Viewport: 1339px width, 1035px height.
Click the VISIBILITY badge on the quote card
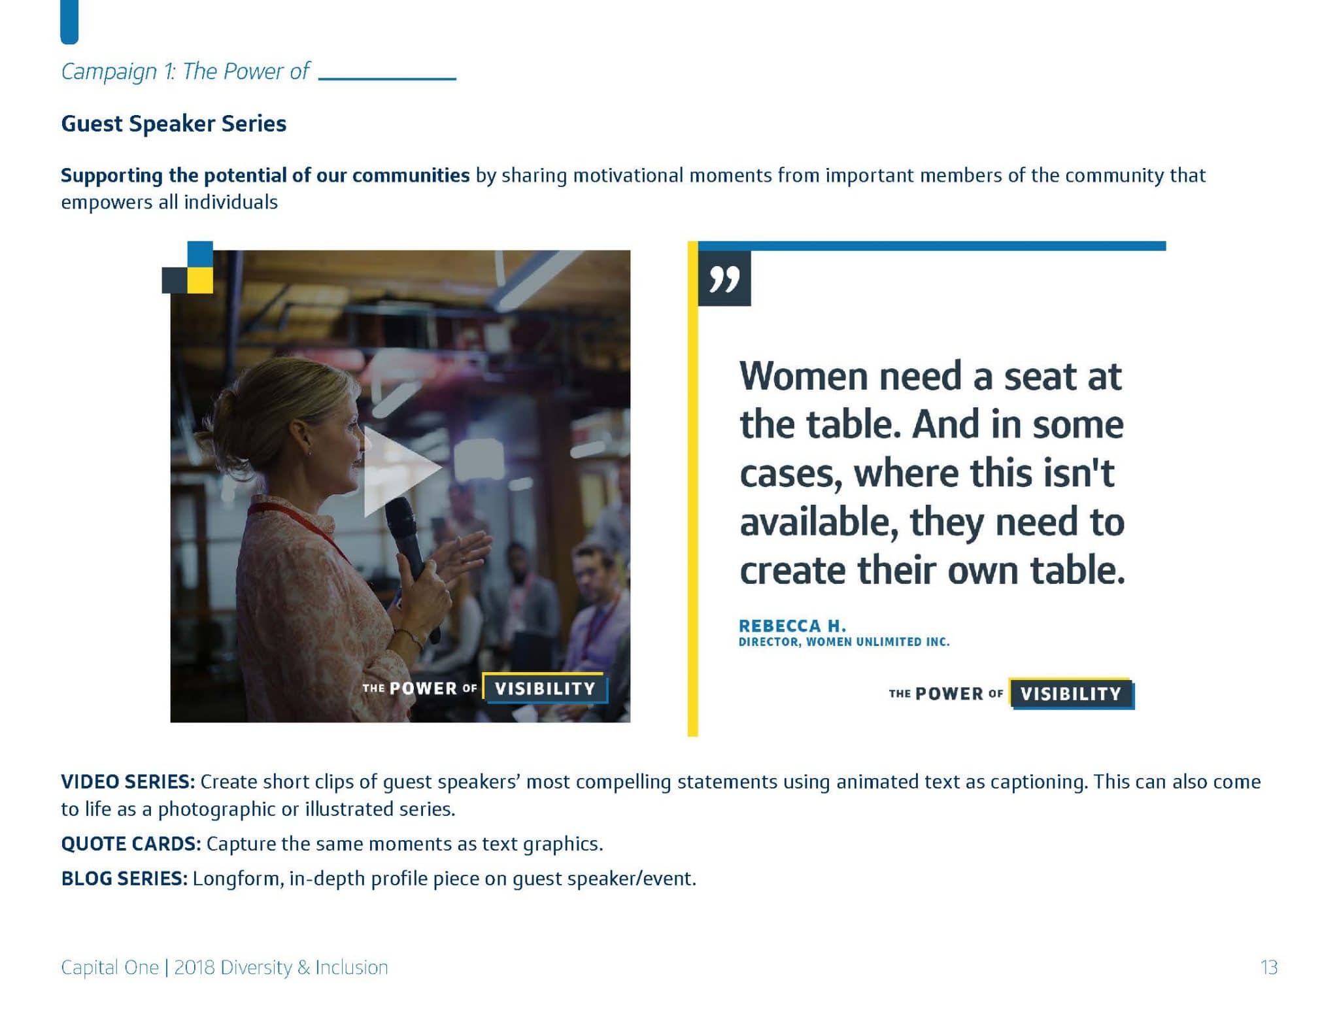(x=1072, y=694)
